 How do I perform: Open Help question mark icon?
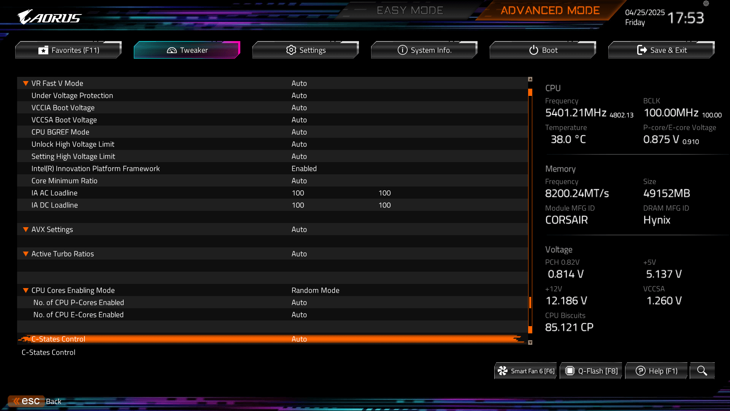click(640, 371)
